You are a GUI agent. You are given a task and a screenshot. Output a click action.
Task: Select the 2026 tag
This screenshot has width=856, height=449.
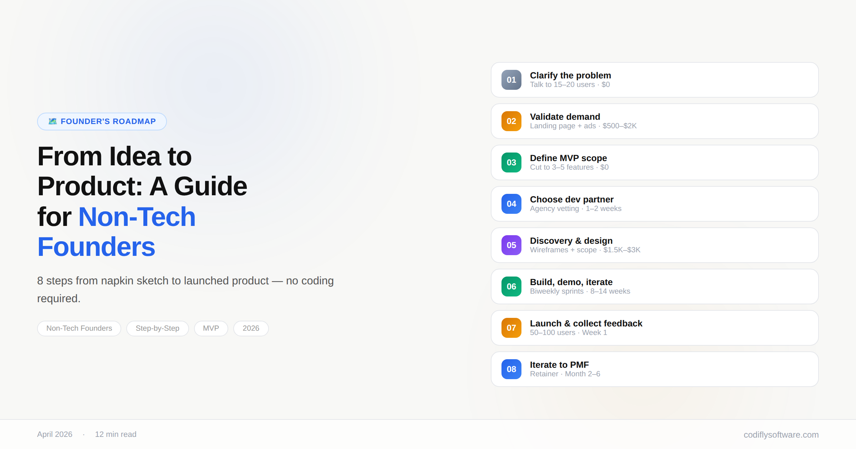tap(251, 328)
